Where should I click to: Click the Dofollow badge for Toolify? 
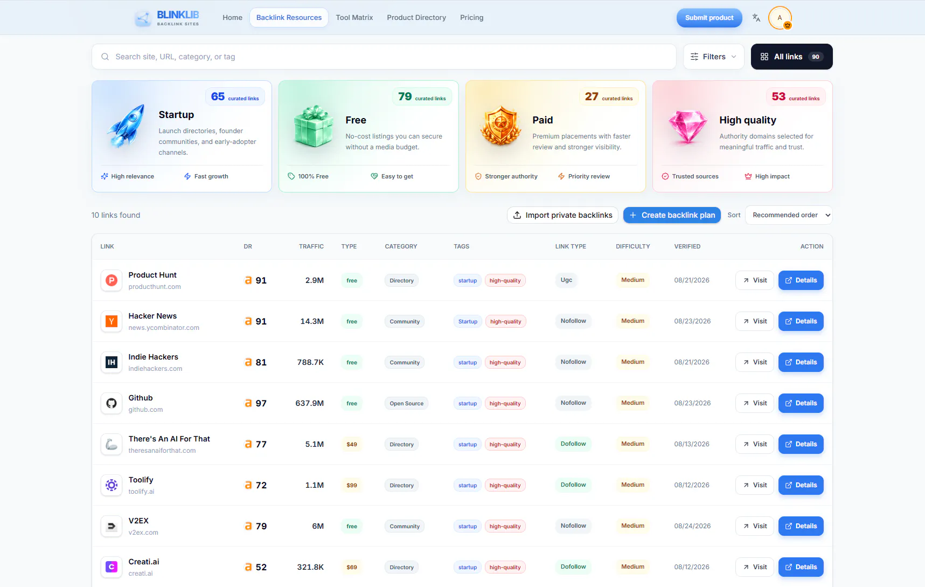click(573, 485)
